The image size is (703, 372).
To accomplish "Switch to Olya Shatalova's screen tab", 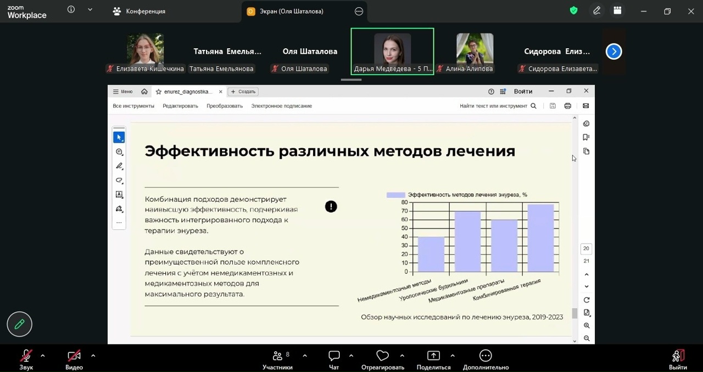I will point(291,11).
